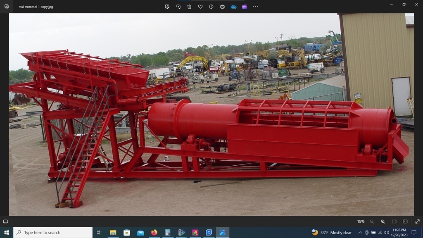Zoom out of the image
This screenshot has height=238, width=423.
pos(372,221)
